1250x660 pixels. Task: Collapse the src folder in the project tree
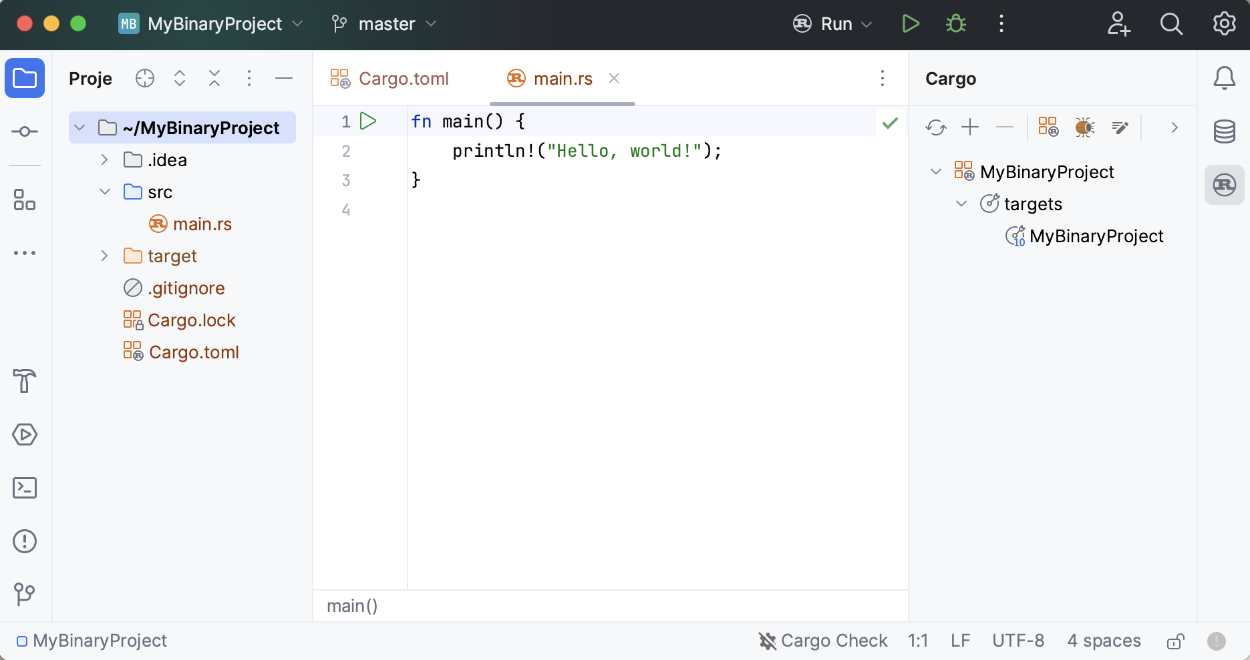click(104, 192)
